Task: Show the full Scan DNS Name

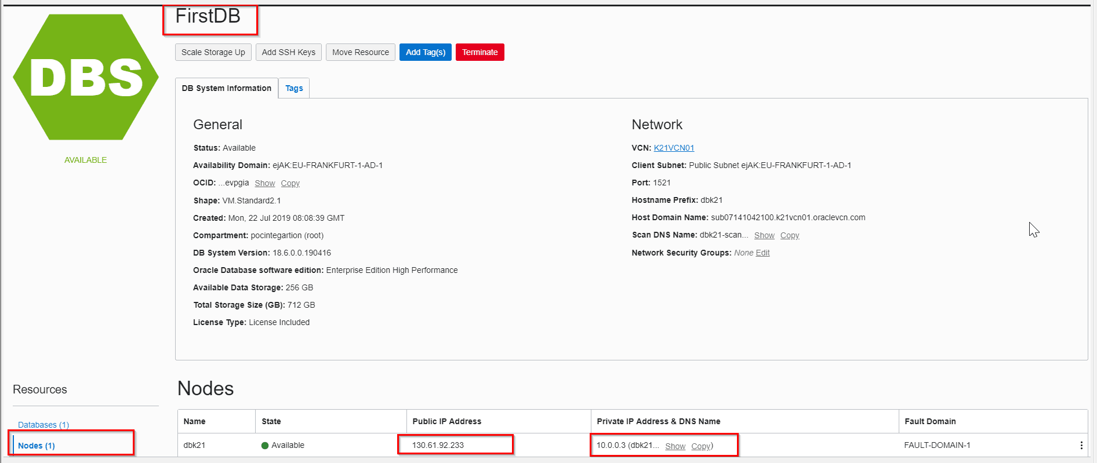Action: click(x=764, y=235)
